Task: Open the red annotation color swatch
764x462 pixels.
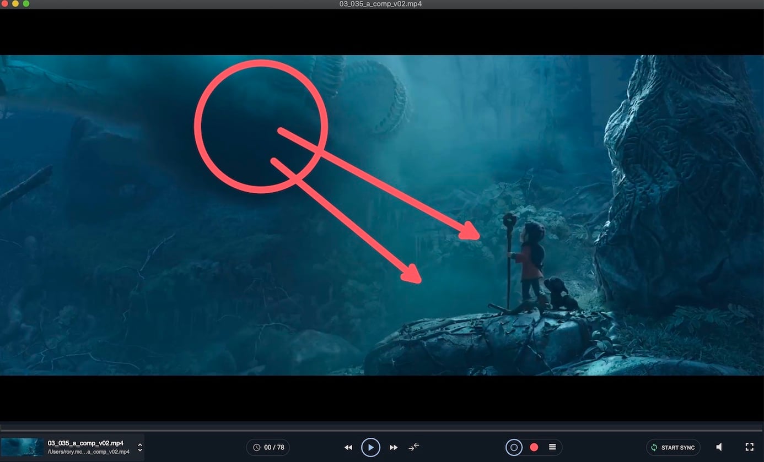Action: coord(534,448)
